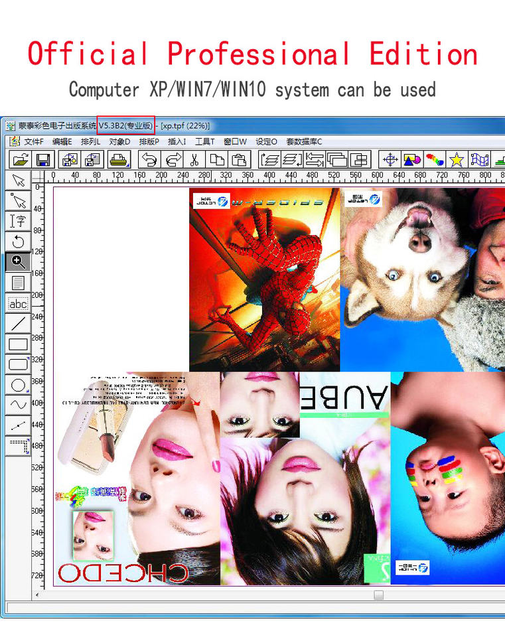Viewport: 505px width, 637px height.
Task: Click the export image from document icon
Action: click(93, 160)
